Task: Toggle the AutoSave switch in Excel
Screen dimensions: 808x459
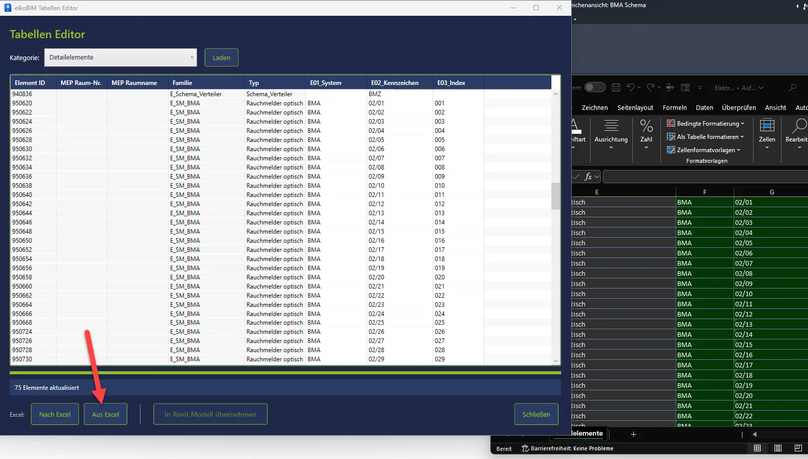Action: click(595, 88)
